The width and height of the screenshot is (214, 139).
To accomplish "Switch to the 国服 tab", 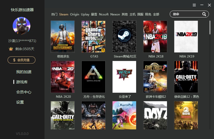I will click(x=140, y=14).
